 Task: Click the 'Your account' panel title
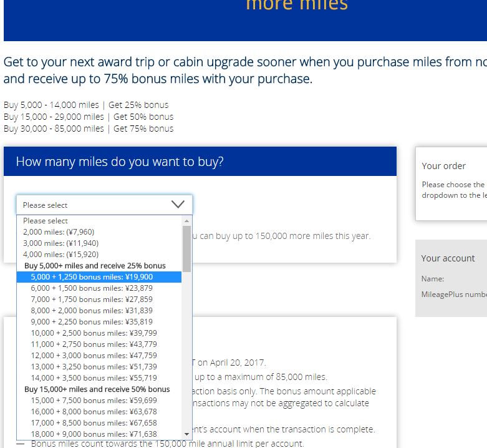[448, 258]
